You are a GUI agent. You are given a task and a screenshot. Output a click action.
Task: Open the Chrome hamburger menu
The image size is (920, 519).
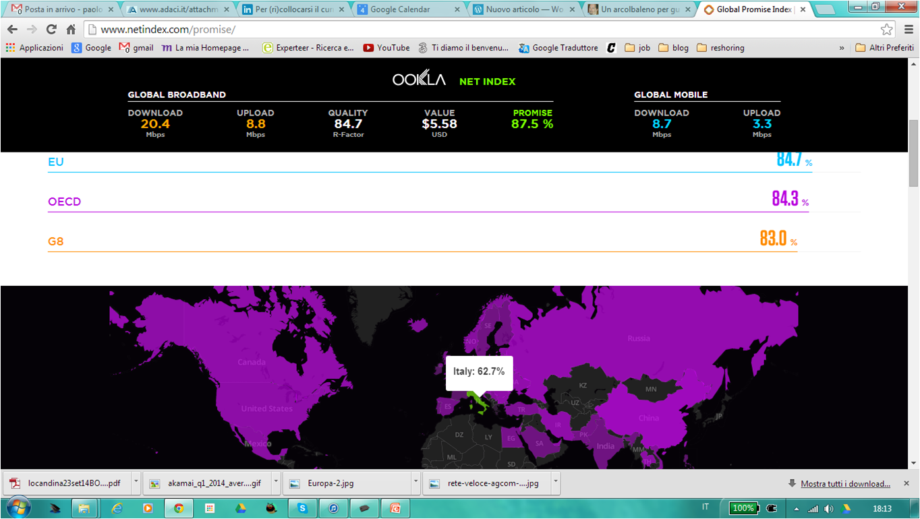tap(909, 30)
